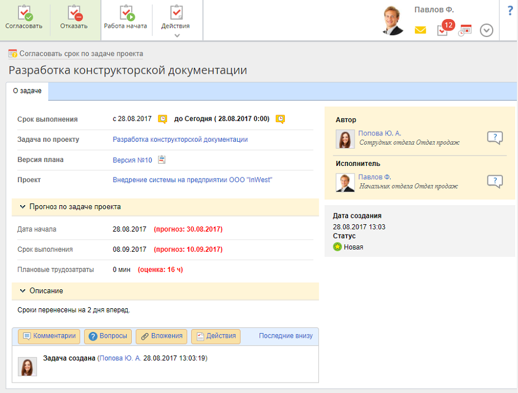Click the Отказать reject icon
This screenshot has width=518, height=393.
74,13
